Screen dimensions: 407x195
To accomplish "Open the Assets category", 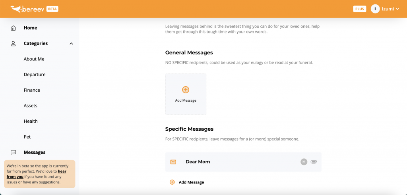I will point(30,106).
